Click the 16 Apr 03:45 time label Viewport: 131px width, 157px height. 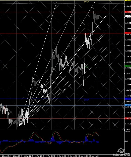click(x=18, y=156)
